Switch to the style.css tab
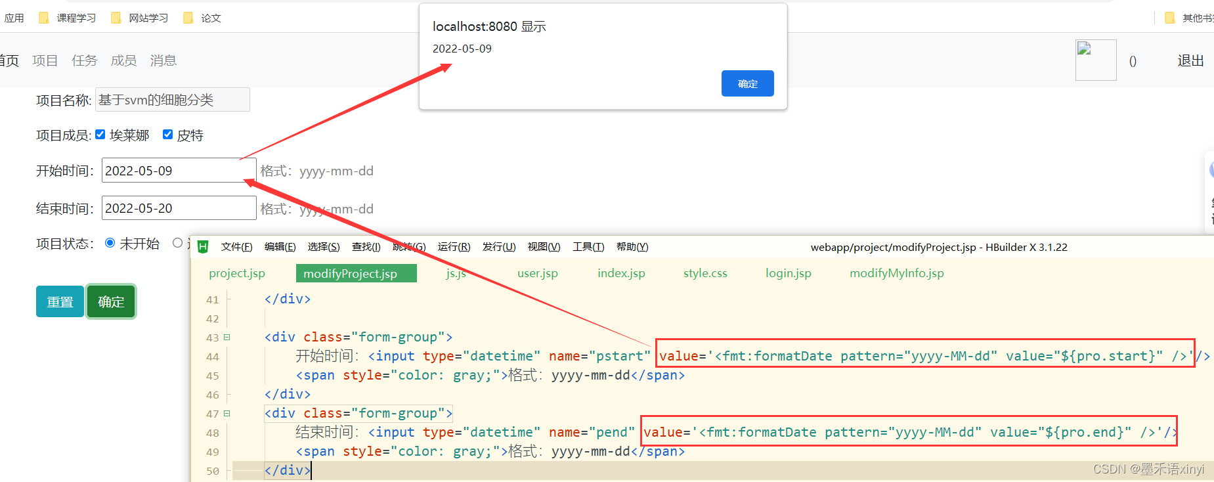 (x=706, y=273)
